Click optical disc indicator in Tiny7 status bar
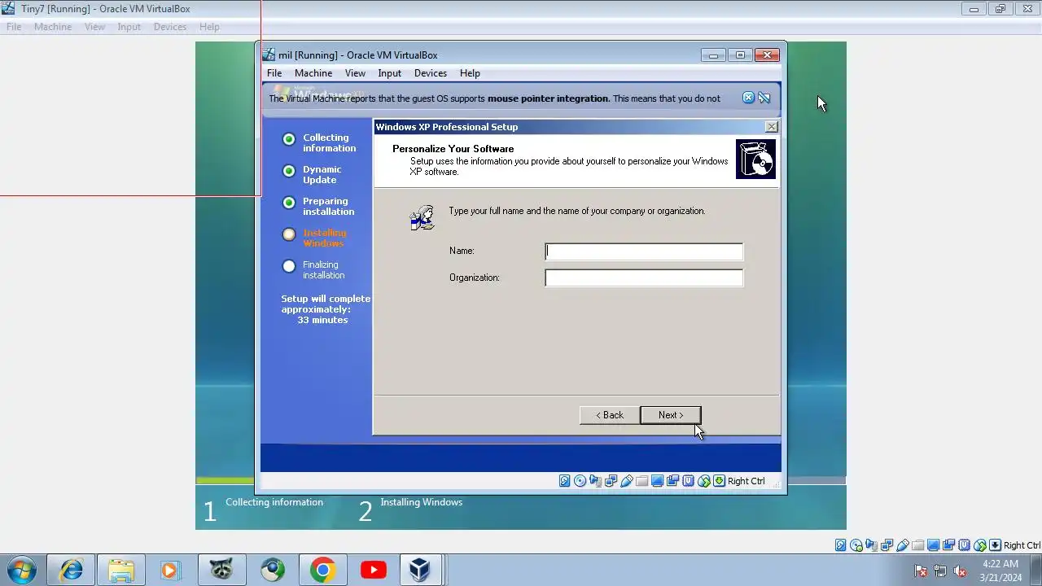 (856, 545)
